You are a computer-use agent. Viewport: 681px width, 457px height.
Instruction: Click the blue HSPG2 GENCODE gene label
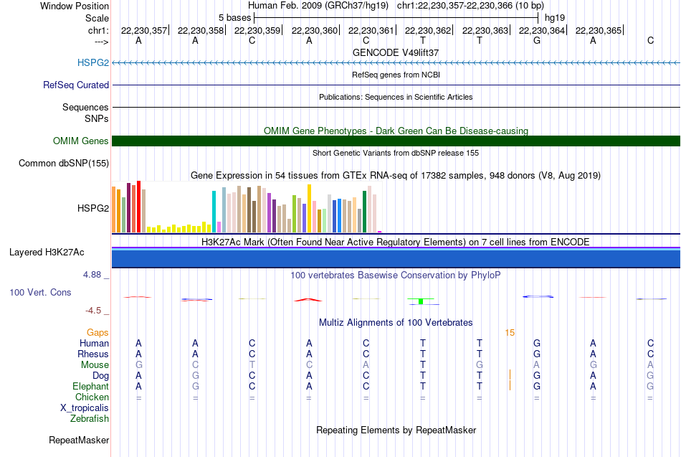click(x=93, y=62)
